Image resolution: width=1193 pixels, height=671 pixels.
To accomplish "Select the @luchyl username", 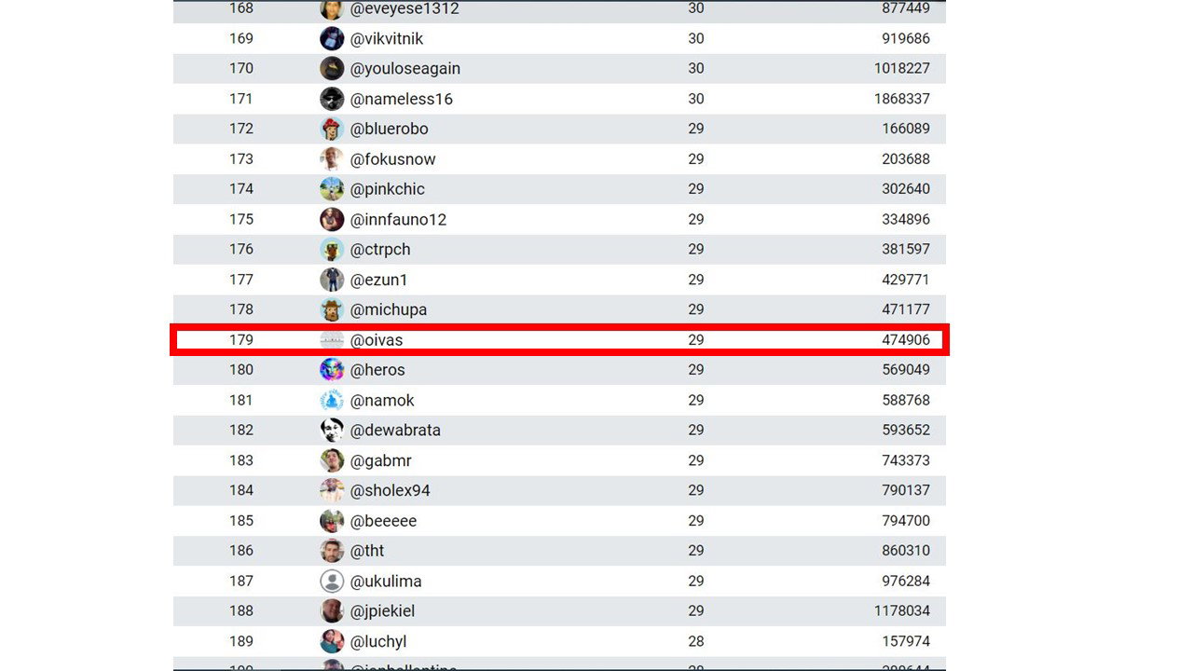I will click(378, 641).
